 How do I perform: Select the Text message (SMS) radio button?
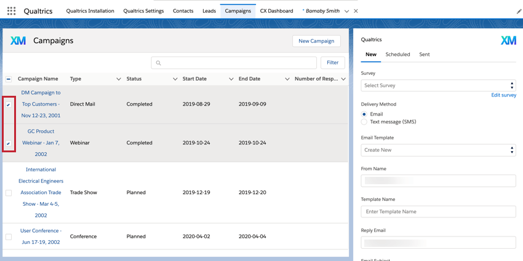tap(364, 122)
